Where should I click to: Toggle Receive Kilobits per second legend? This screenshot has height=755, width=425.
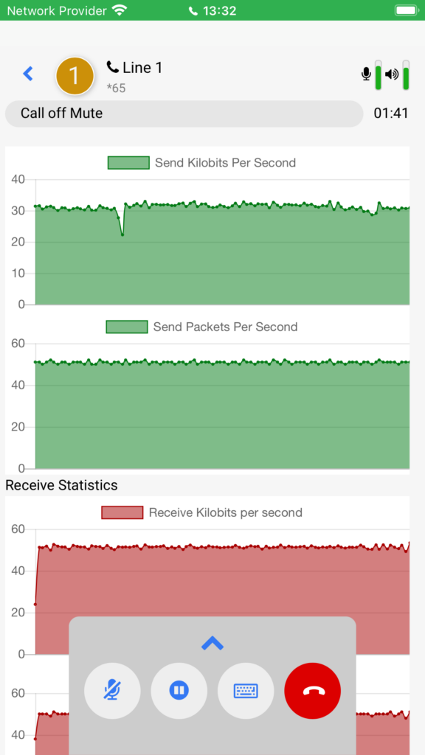coord(201,512)
